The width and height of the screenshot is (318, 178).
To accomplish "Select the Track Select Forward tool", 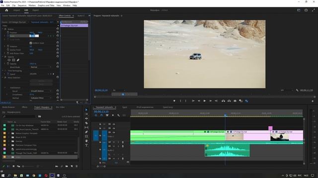I will tap(86, 114).
